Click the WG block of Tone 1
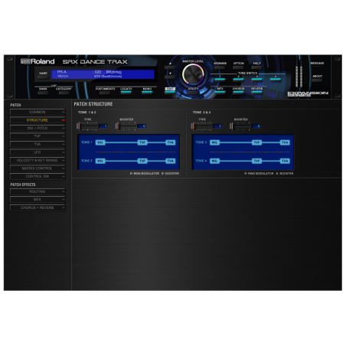 click(x=100, y=142)
